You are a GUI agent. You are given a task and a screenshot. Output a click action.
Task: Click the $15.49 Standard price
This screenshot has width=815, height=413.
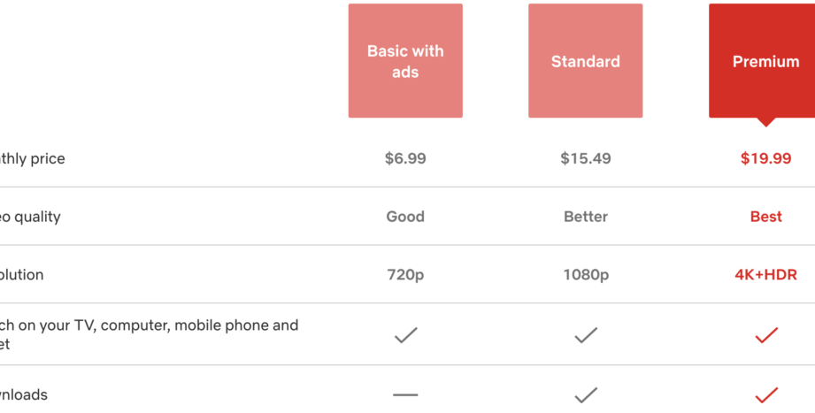click(586, 158)
